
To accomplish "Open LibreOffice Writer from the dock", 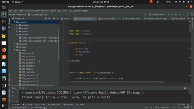I will tap(4, 64).
